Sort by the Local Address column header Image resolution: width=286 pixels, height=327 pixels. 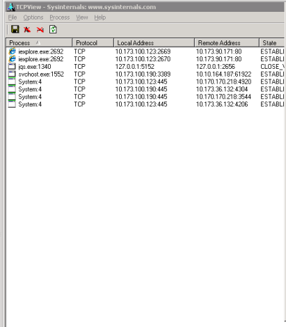pos(154,42)
